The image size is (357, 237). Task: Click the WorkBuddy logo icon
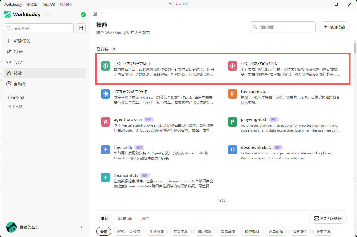[7, 15]
